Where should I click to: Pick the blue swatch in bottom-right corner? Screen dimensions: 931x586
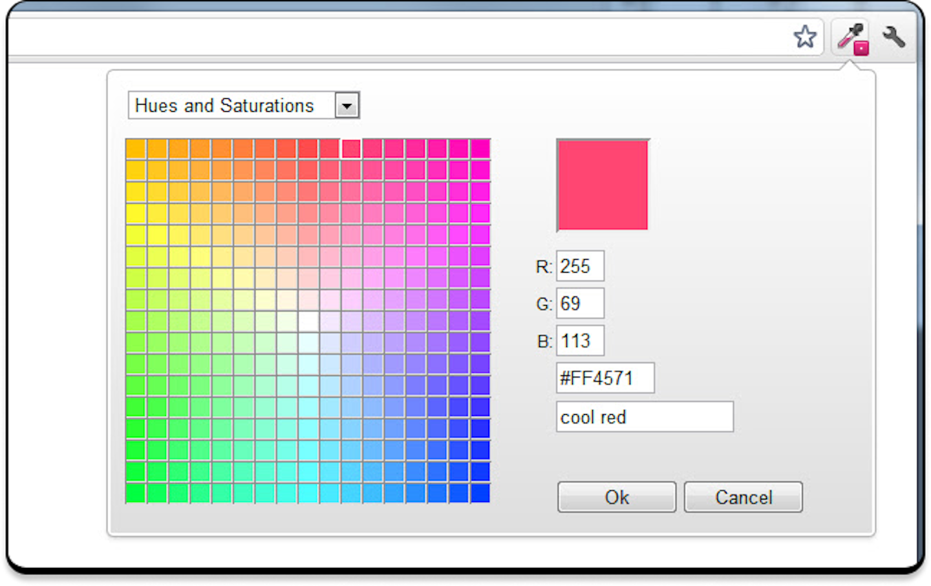click(x=480, y=493)
